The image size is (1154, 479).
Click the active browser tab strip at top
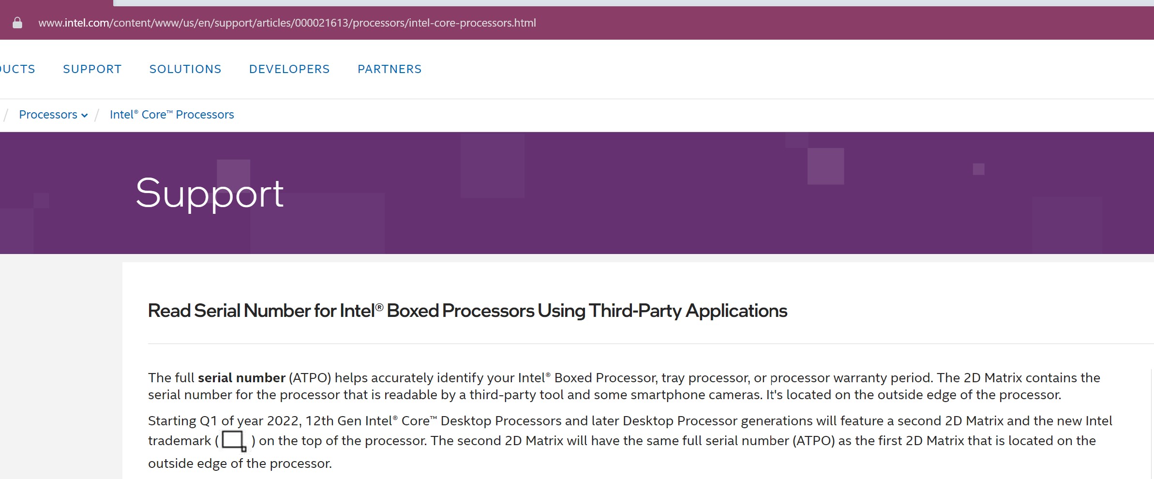[x=56, y=2]
